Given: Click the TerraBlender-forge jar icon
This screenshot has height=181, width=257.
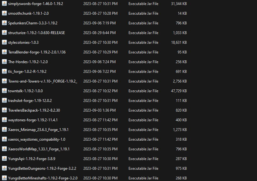Looking at the screenshot, I should pyautogui.click(x=4, y=52).
